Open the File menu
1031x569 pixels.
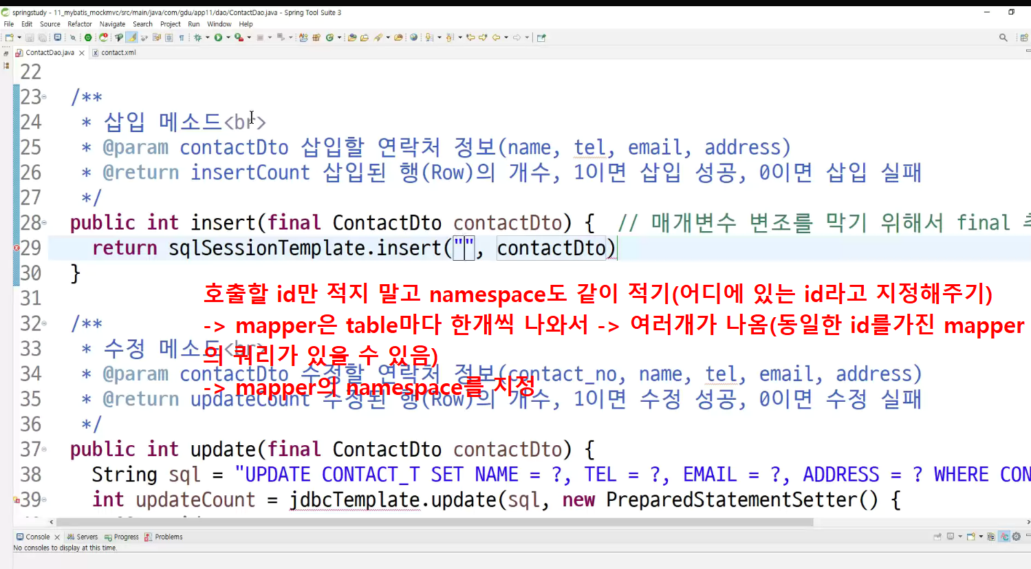pos(9,24)
